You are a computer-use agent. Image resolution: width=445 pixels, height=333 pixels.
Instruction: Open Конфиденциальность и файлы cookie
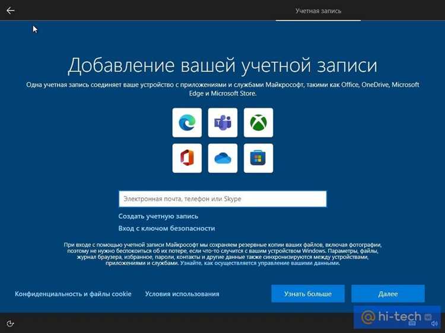73,294
